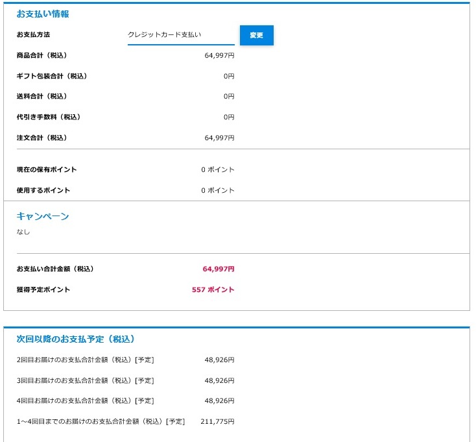Select the クレジットカード支払い payment method field
476x442 pixels.
click(181, 36)
